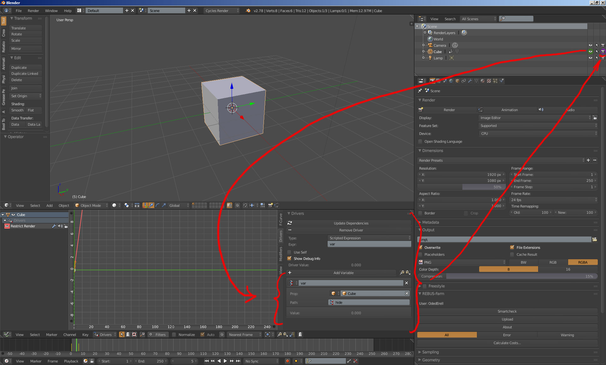606x365 pixels.
Task: Uncheck the Overwrite option under Output
Action: click(x=420, y=247)
